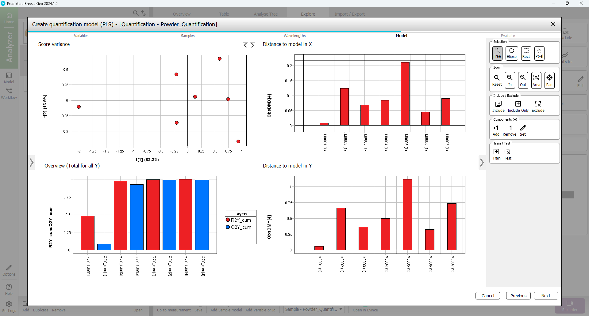Expand the left side panel arrow

pyautogui.click(x=32, y=163)
